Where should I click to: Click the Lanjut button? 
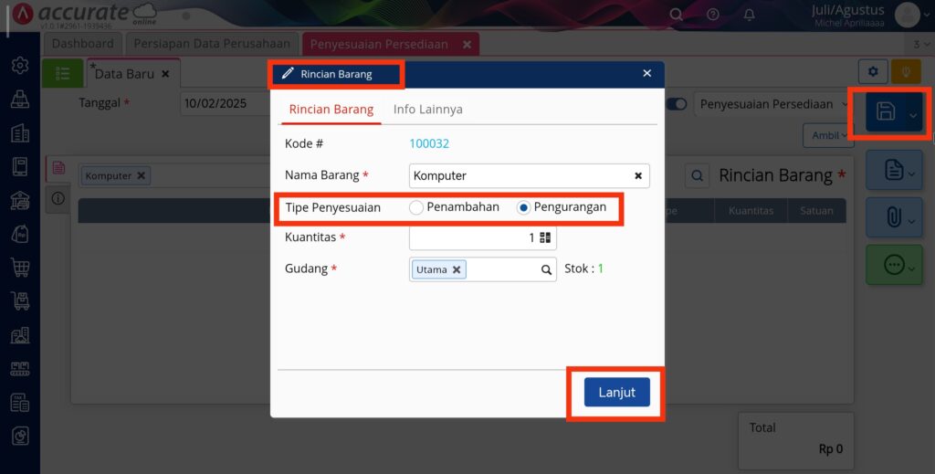click(616, 393)
